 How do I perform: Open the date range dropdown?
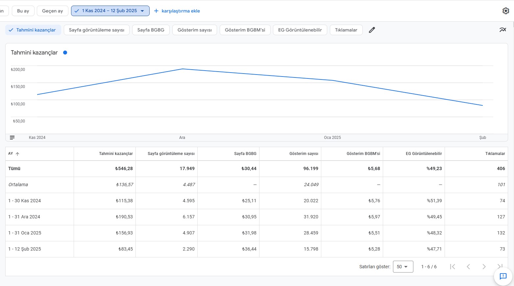tap(110, 11)
